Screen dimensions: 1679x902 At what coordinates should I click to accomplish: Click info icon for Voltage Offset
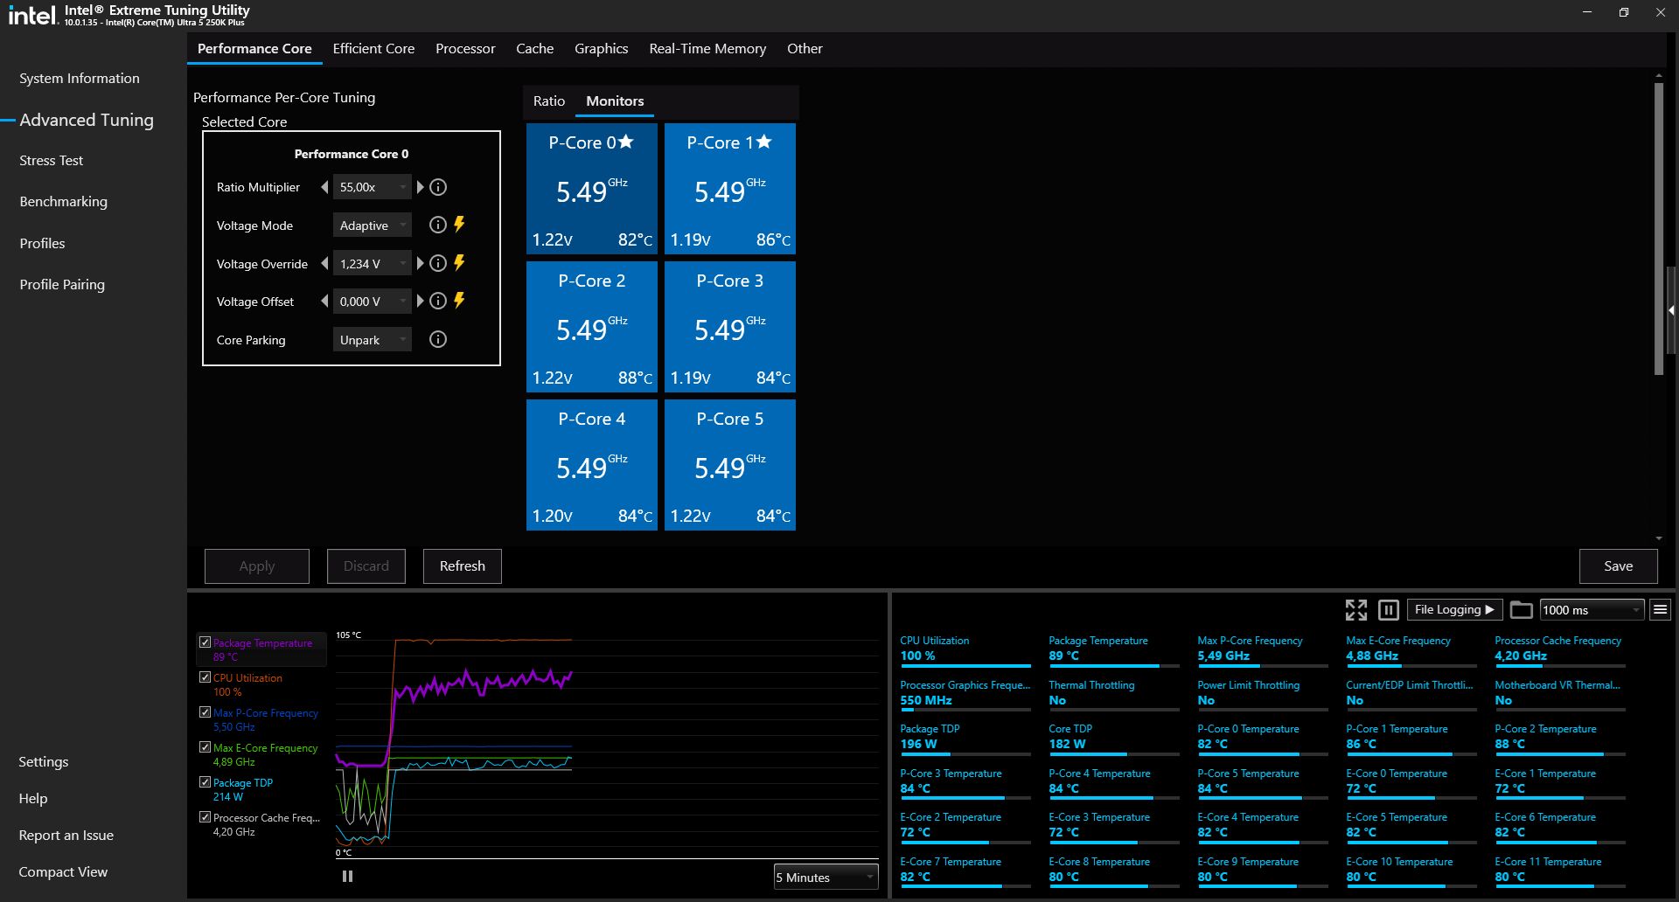(438, 301)
